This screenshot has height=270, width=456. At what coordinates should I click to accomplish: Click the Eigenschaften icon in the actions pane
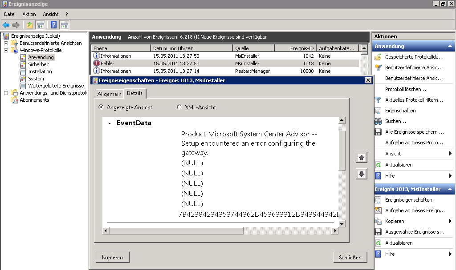(378, 111)
